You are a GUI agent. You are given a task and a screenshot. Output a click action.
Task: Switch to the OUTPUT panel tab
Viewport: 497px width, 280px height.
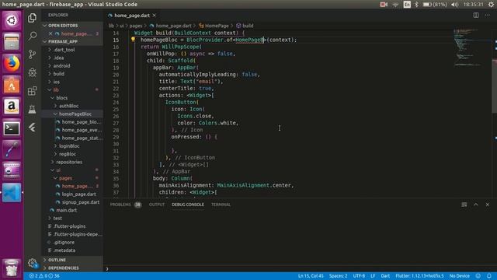157,205
